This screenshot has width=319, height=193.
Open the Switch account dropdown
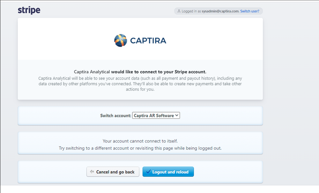click(156, 115)
